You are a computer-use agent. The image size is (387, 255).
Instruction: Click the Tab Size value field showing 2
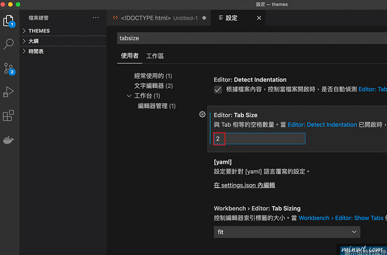coord(260,139)
